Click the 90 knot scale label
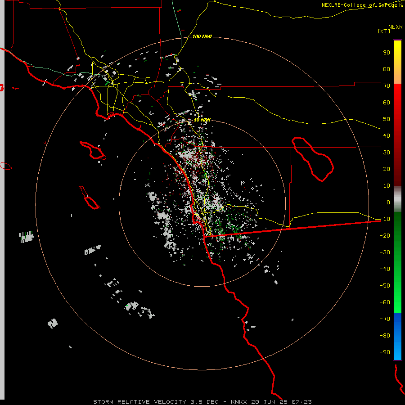The width and height of the screenshot is (405, 405). [387, 53]
